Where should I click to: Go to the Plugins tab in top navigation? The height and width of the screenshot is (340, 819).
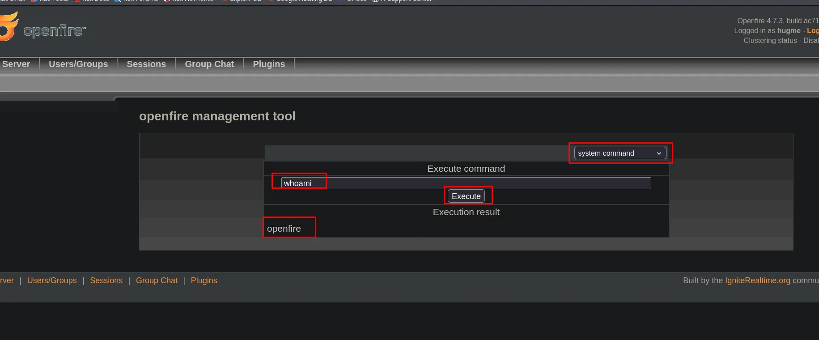269,64
